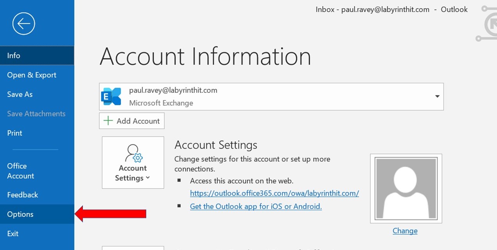Open Outlook Options
Screen dimensions: 497x250
(x=37, y=214)
